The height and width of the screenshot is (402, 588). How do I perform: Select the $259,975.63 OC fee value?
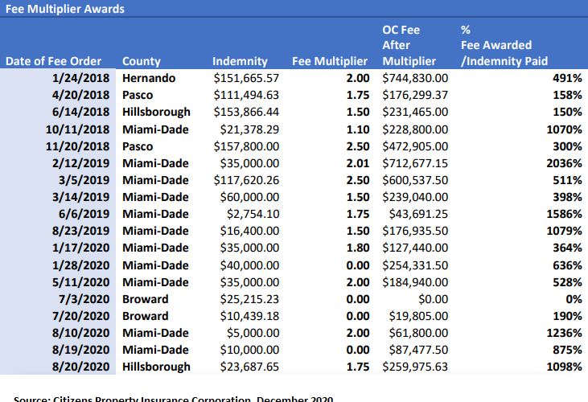click(x=415, y=367)
